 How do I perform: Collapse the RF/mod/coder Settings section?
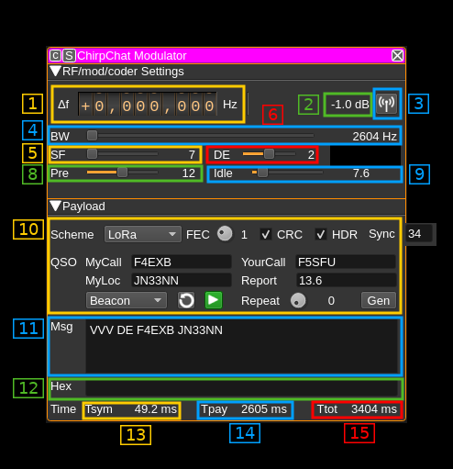(x=56, y=72)
